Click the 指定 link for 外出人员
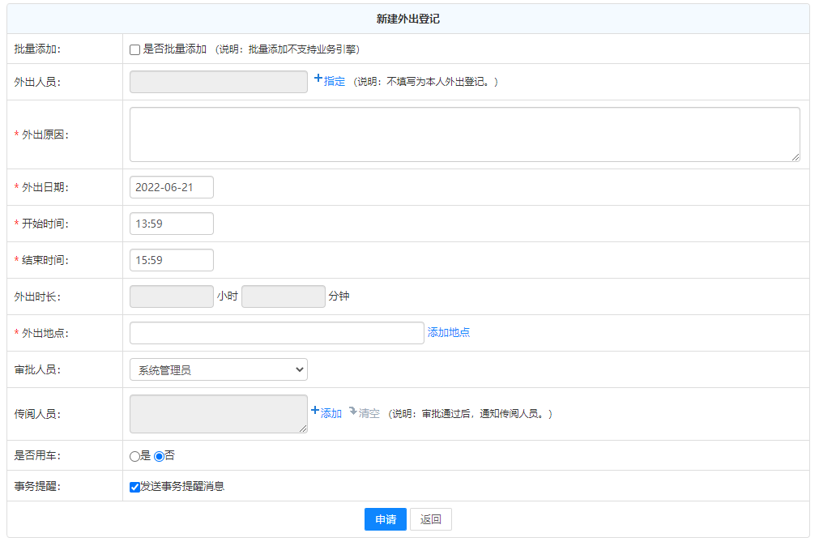Image resolution: width=819 pixels, height=546 pixels. click(335, 82)
